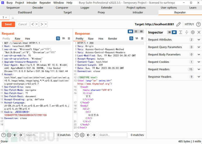Image resolution: width=202 pixels, height=144 pixels.
Task: Close Repeater tab 1
Action: pos(6,17)
